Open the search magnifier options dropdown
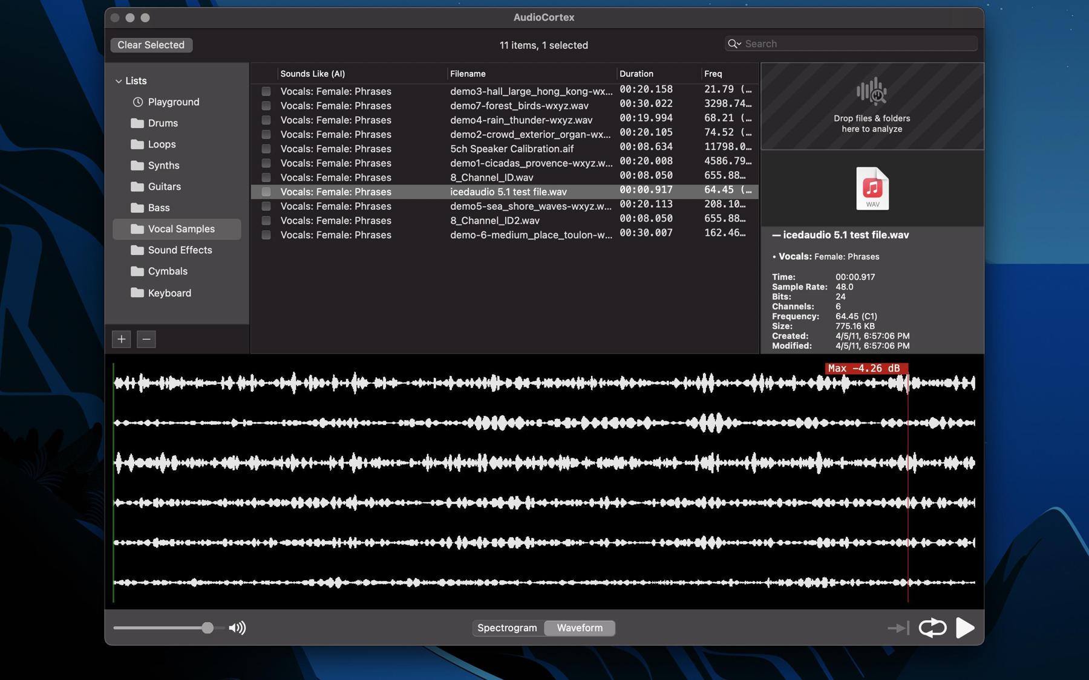Viewport: 1089px width, 680px height. click(x=734, y=44)
